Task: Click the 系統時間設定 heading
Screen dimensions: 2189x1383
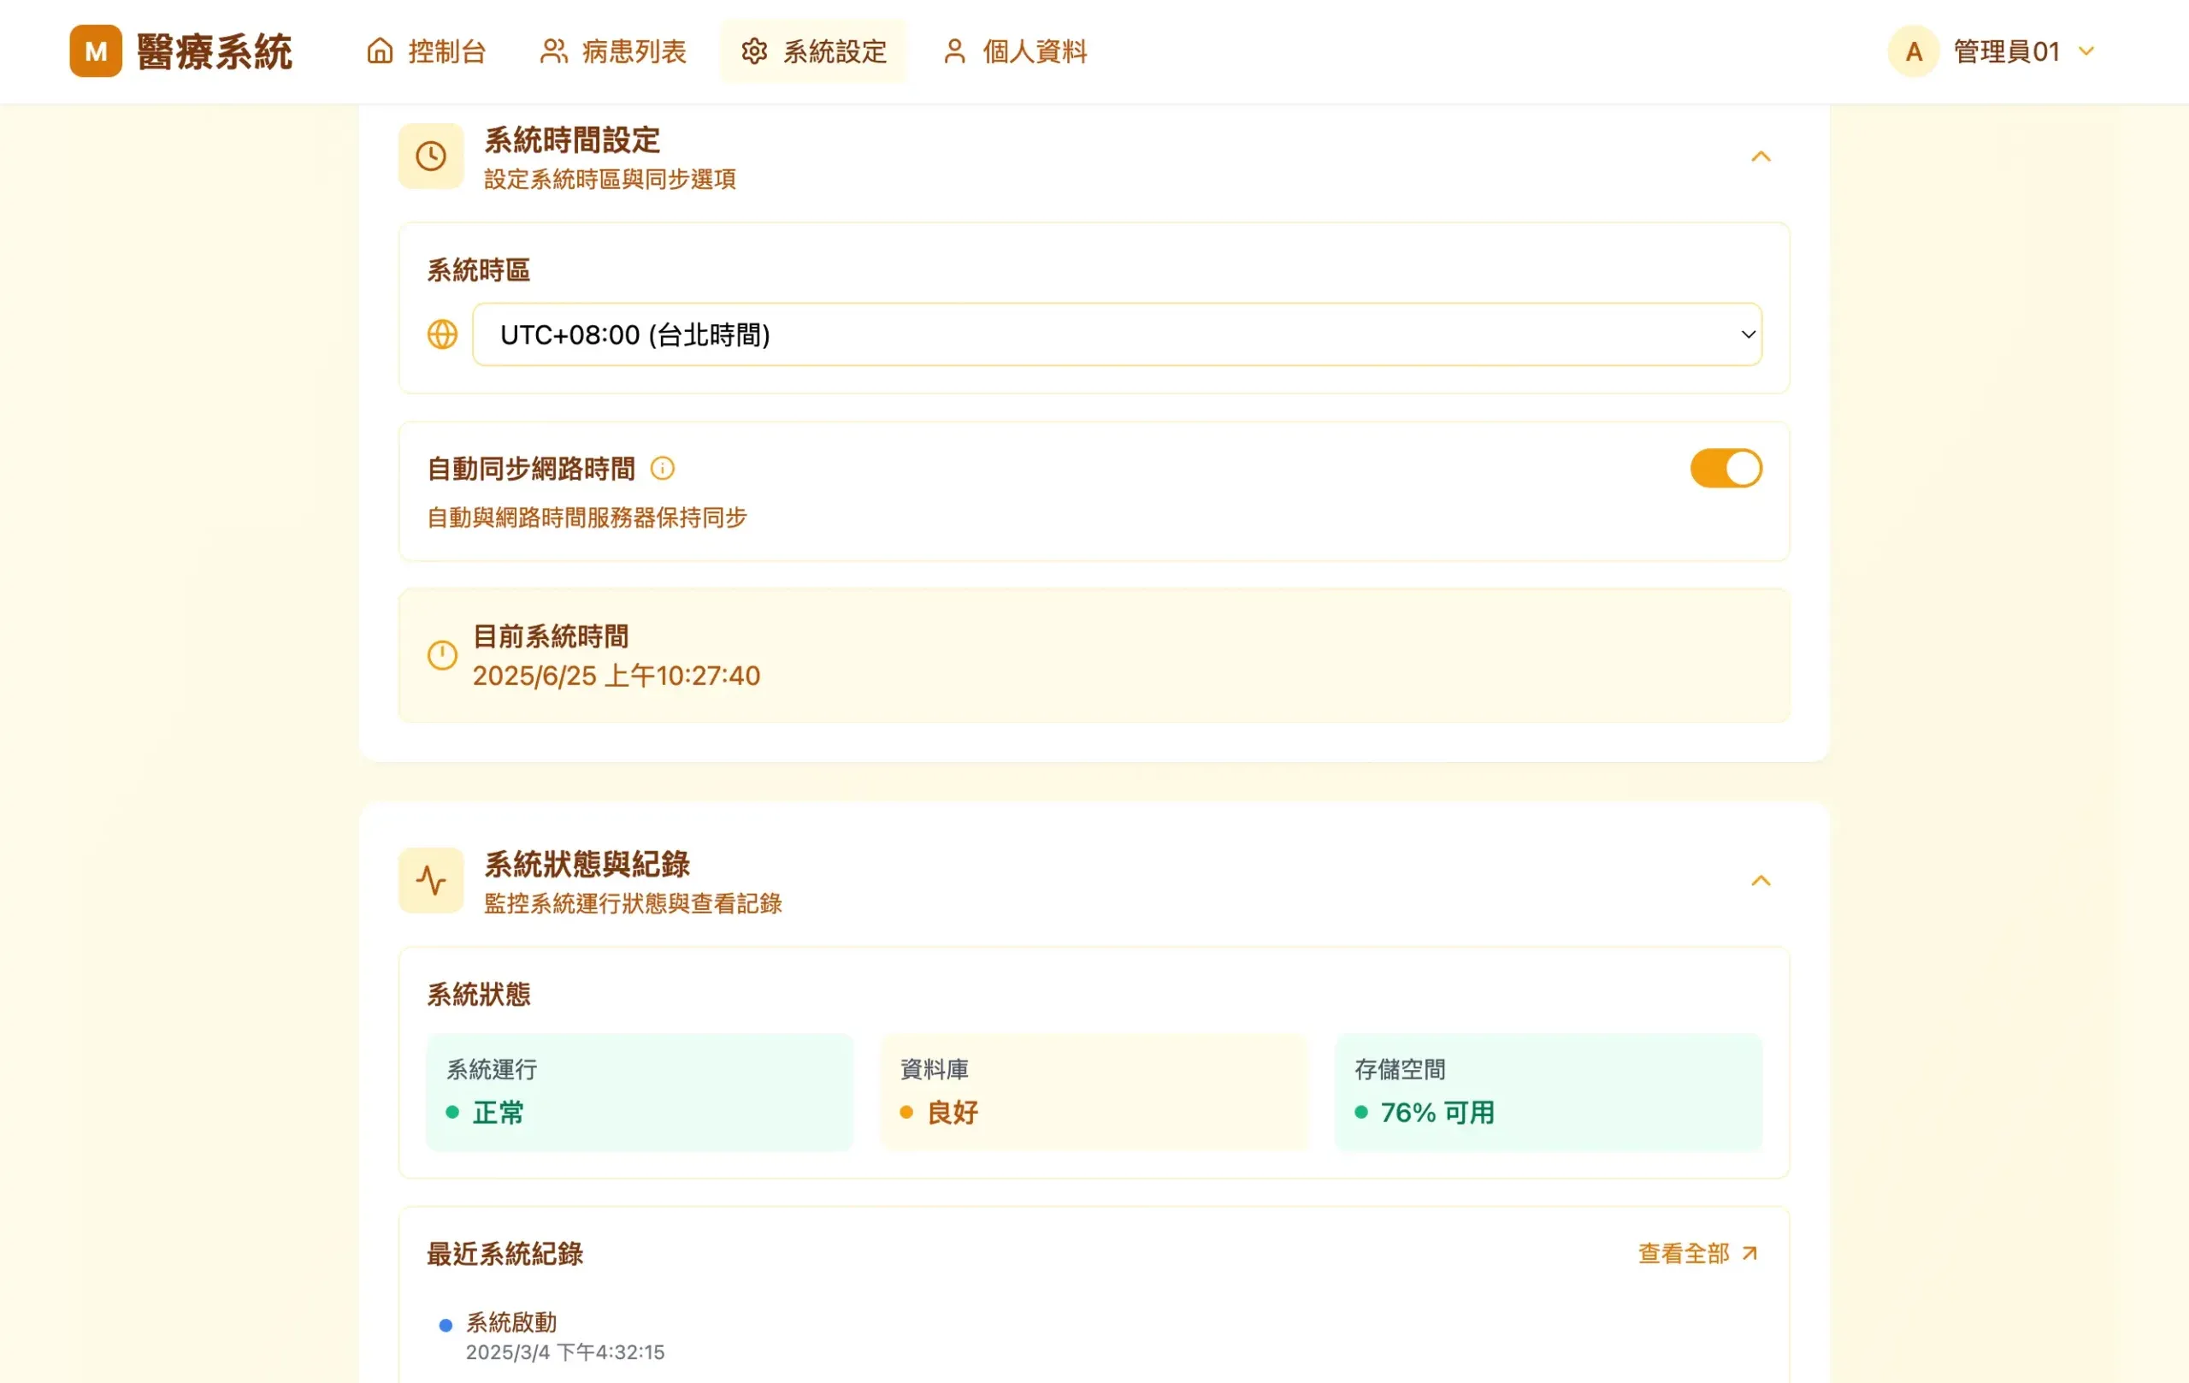Action: coord(572,140)
